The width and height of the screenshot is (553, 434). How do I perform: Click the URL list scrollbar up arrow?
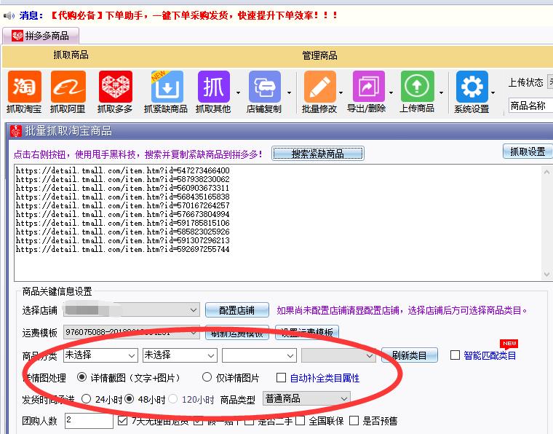coord(546,172)
